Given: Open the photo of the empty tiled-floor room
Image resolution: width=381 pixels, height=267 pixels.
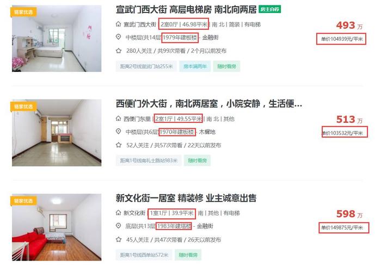Looking at the screenshot, I should coord(57,133).
